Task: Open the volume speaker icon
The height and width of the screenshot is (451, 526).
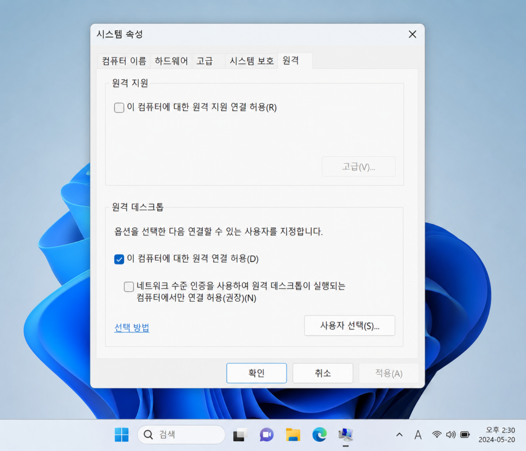Action: 450,435
